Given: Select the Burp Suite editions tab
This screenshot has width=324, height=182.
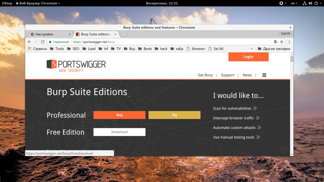Looking at the screenshot, I should pyautogui.click(x=96, y=34).
